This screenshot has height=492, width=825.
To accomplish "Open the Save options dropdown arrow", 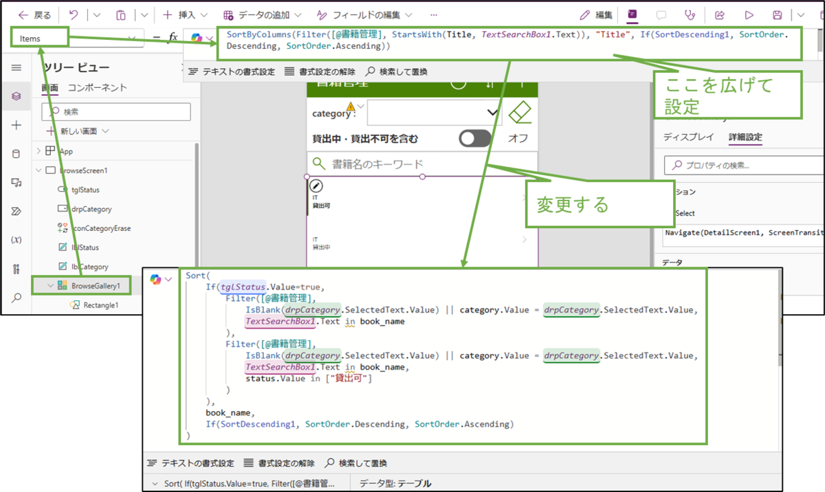I will [801, 14].
